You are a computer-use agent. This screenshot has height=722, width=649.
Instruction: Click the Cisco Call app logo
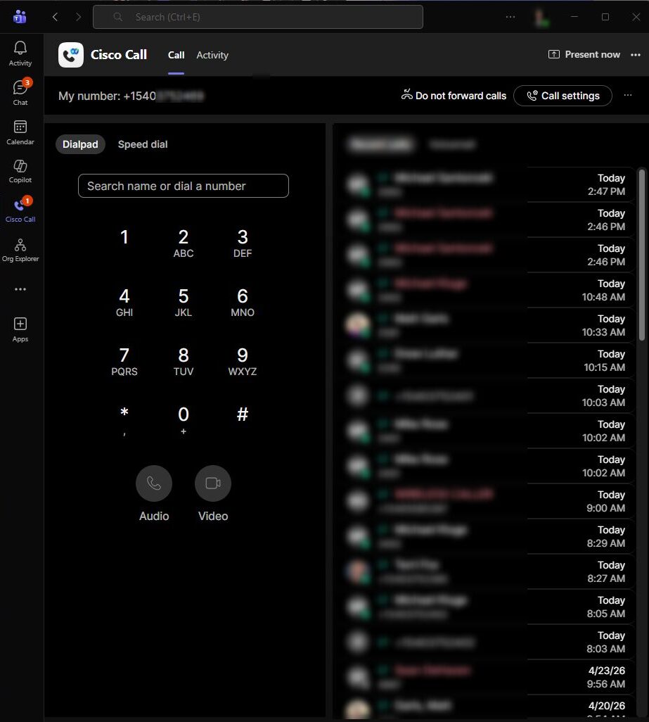(71, 55)
